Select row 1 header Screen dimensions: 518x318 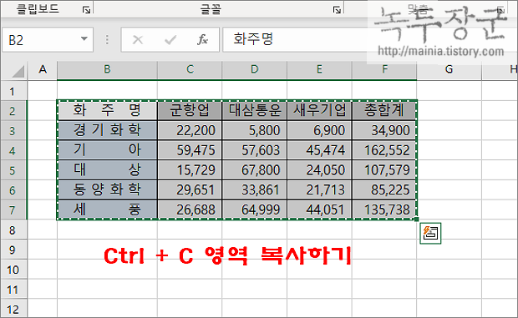click(13, 91)
